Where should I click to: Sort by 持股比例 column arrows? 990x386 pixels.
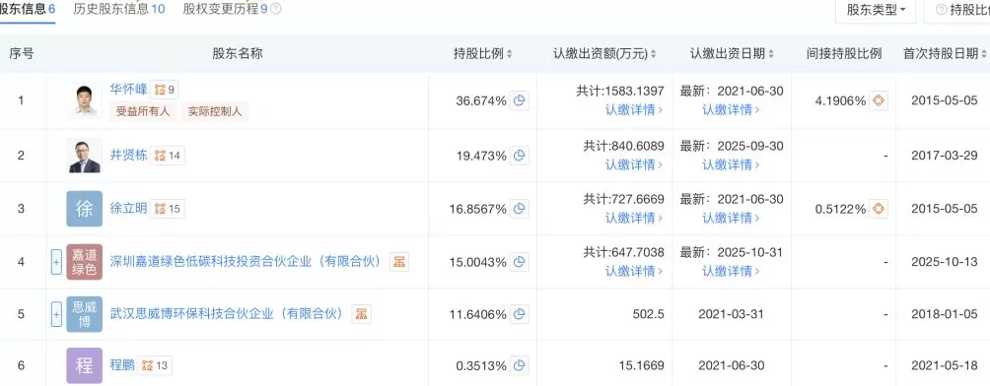click(x=510, y=54)
